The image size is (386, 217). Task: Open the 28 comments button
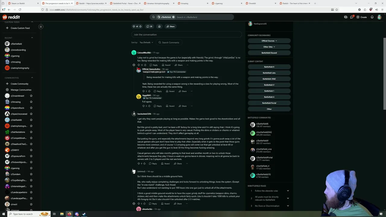point(149,27)
